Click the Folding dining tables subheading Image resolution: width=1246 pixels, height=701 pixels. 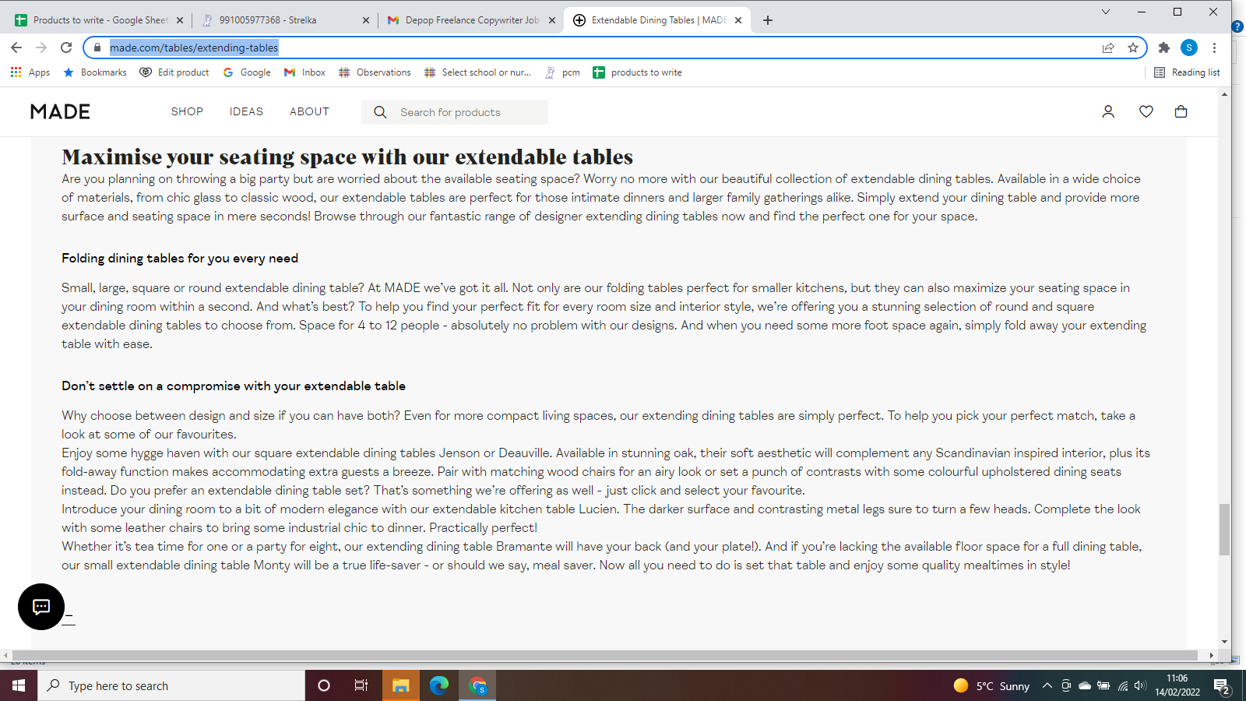coord(180,259)
